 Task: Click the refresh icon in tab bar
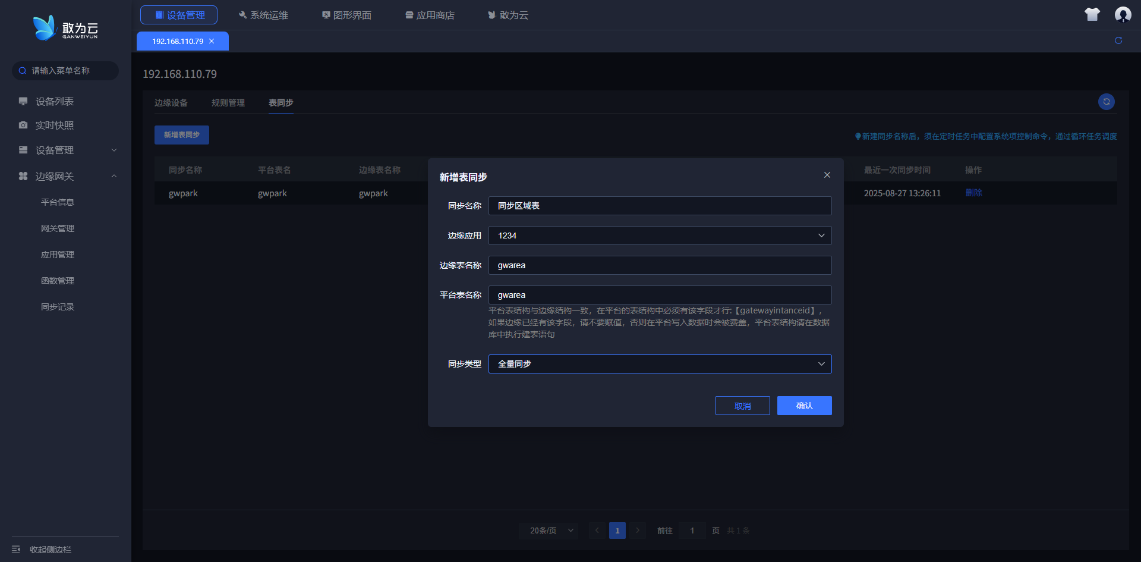pos(1118,40)
